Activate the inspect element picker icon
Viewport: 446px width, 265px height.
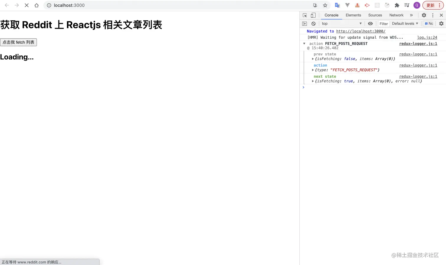[x=305, y=15]
